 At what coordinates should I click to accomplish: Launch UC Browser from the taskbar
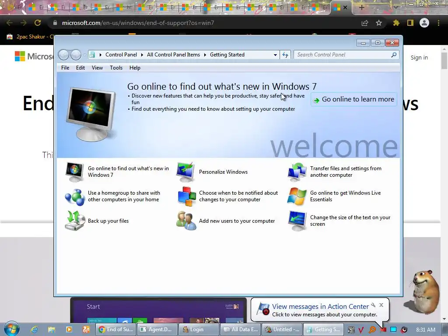click(x=86, y=329)
